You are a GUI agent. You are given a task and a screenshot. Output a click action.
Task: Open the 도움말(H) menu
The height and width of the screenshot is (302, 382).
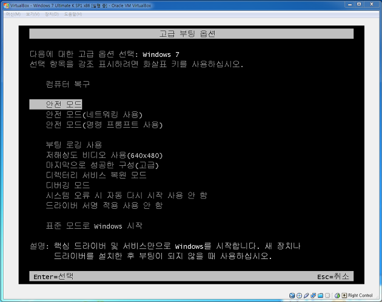click(73, 14)
